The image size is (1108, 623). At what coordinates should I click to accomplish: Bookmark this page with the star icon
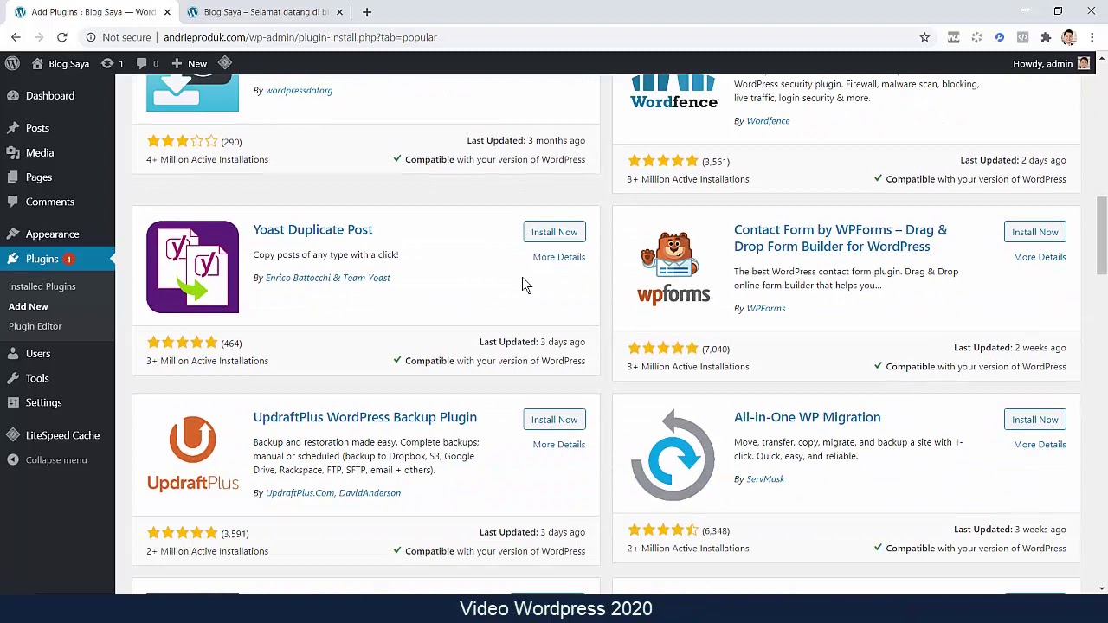click(924, 37)
